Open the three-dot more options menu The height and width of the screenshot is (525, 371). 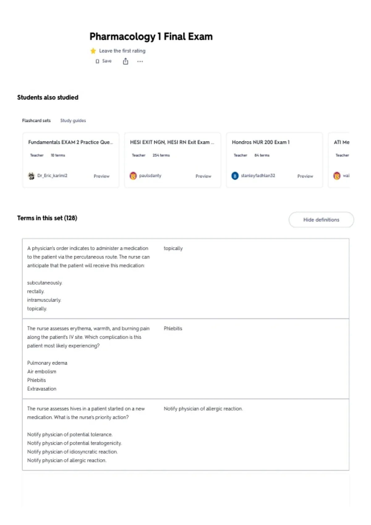click(140, 61)
